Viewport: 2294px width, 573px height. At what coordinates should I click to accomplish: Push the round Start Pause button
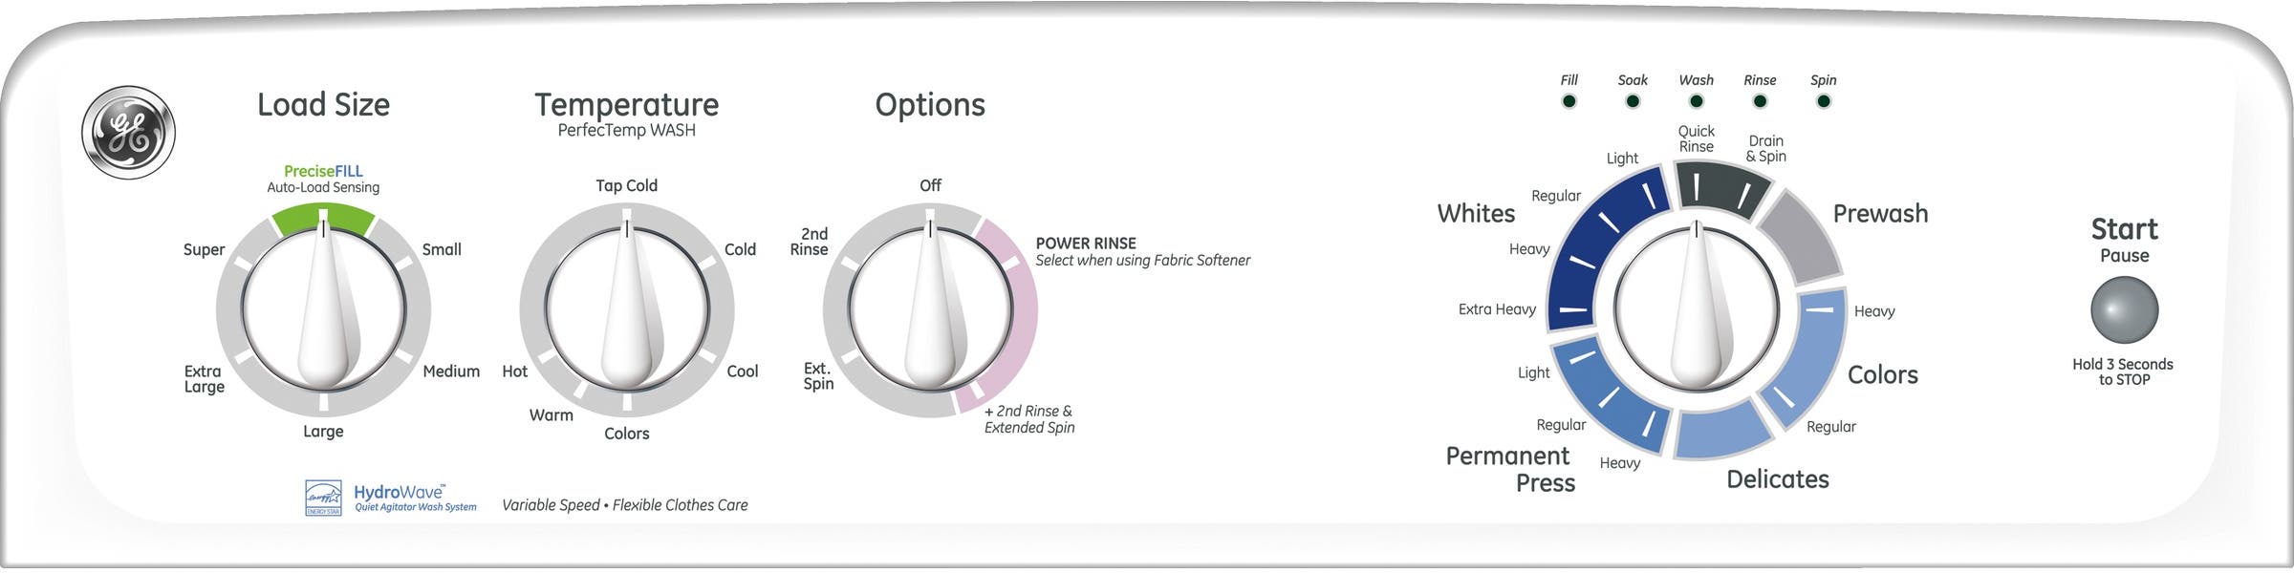coord(2124,310)
